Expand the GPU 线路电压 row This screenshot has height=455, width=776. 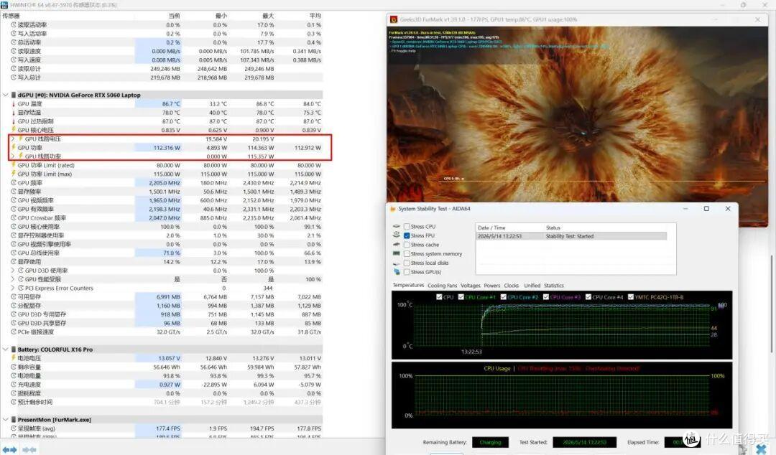(x=13, y=139)
